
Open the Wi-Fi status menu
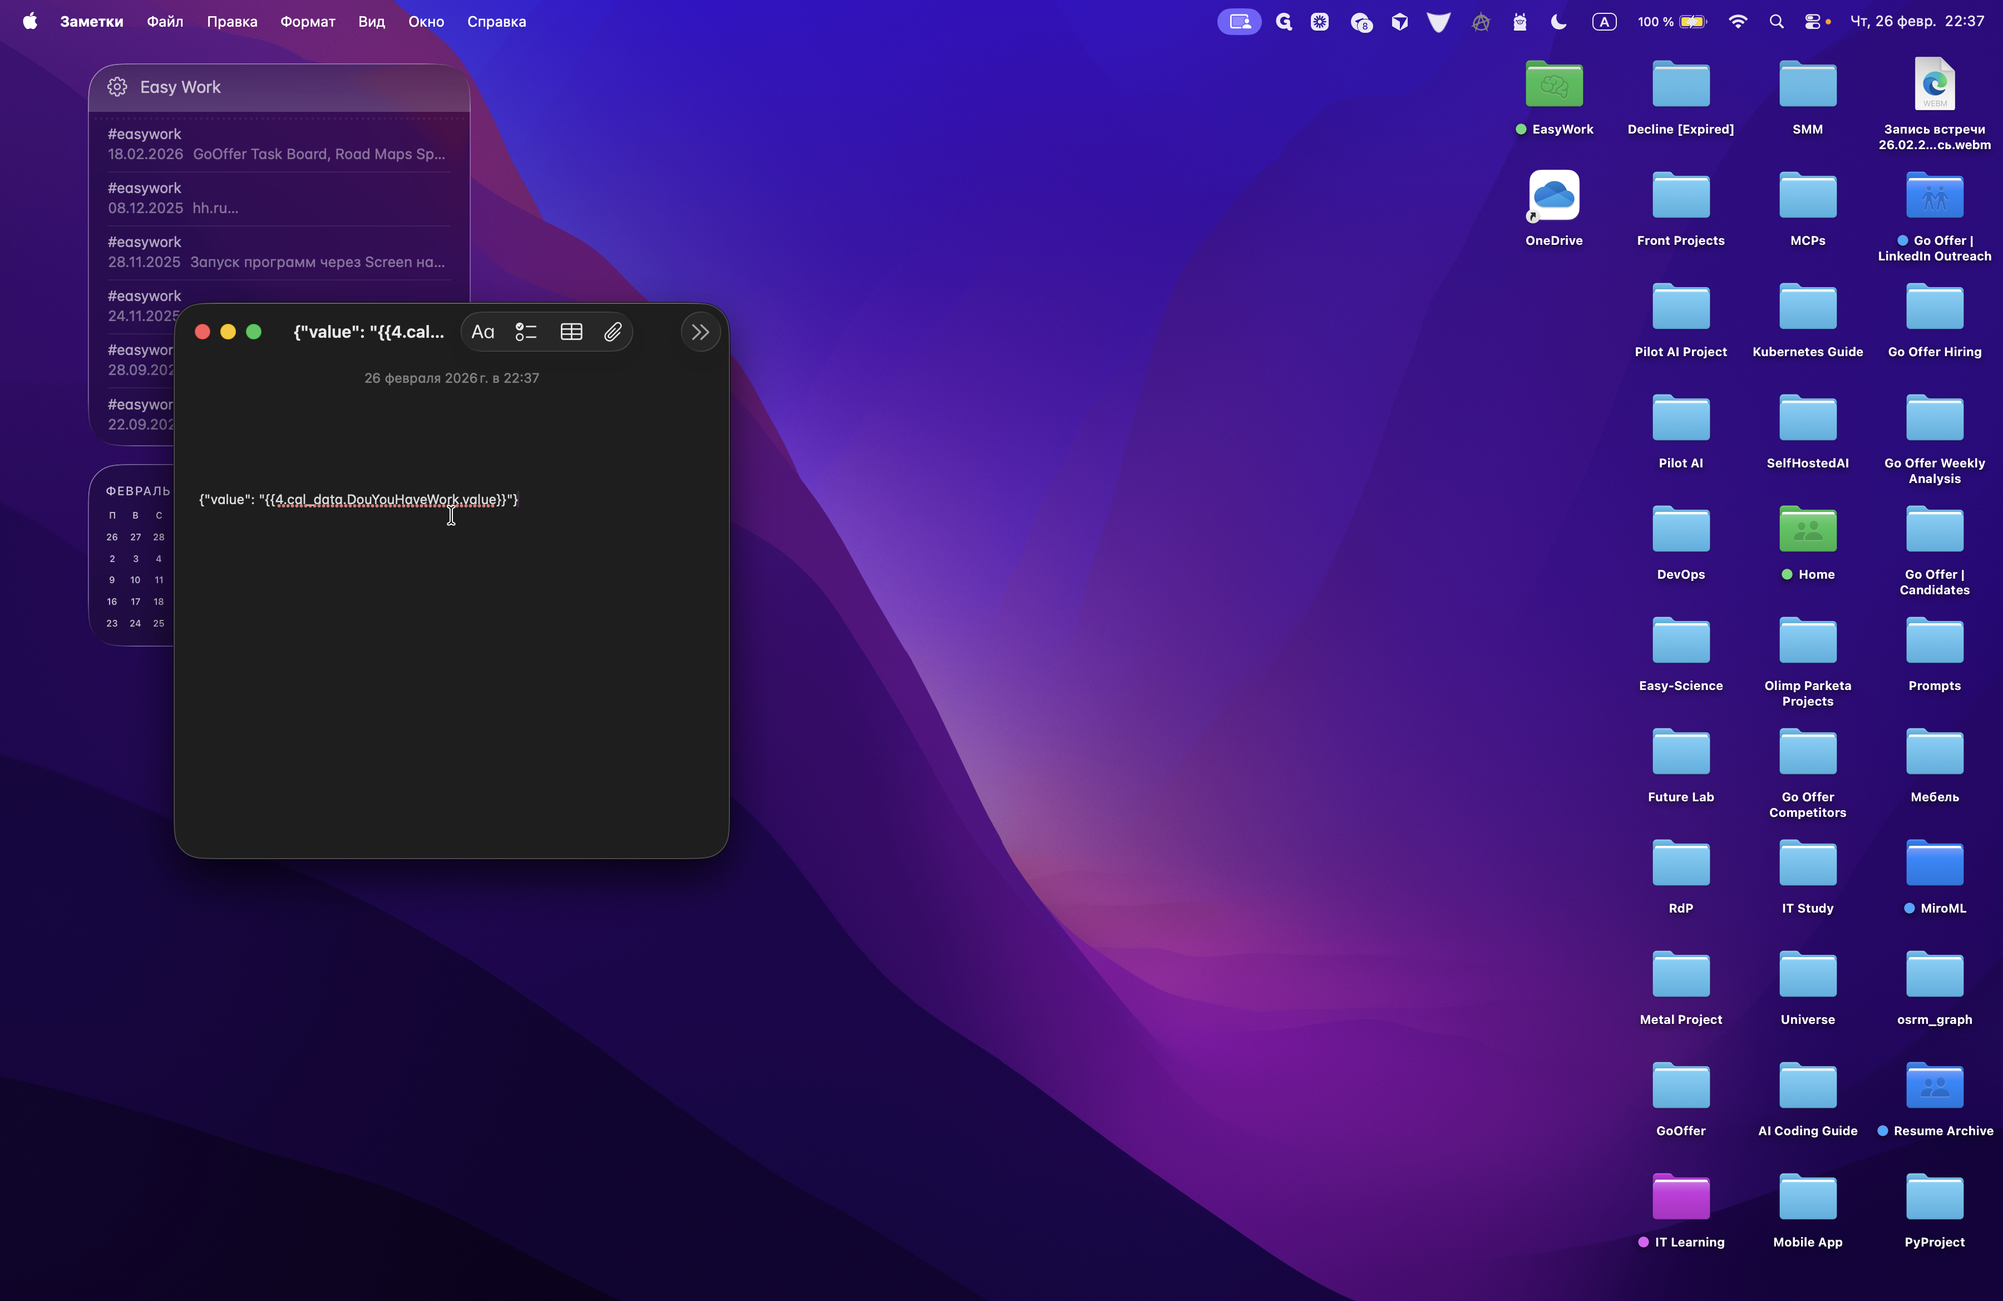click(x=1737, y=22)
